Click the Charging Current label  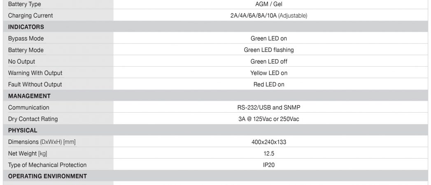tap(30, 16)
